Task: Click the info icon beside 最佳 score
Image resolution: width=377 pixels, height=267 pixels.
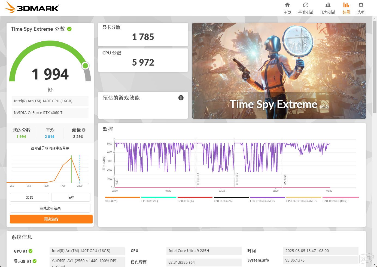Action: [x=84, y=130]
